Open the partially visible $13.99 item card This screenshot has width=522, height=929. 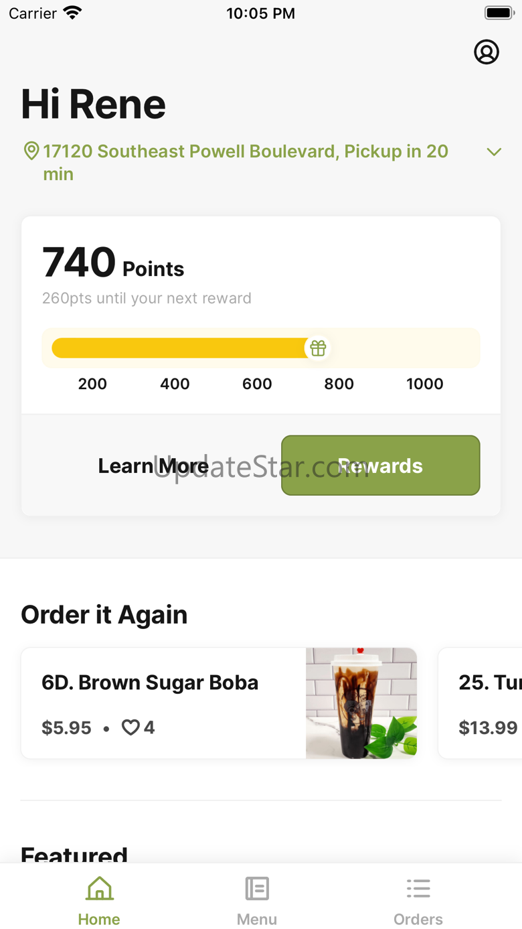480,703
